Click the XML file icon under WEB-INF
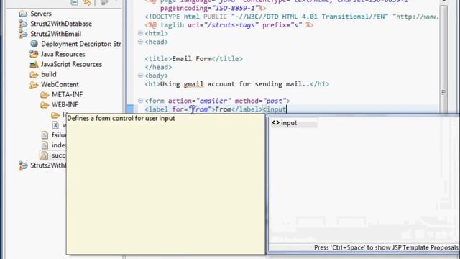This screenshot has width=460, height=259. pyautogui.click(x=55, y=125)
